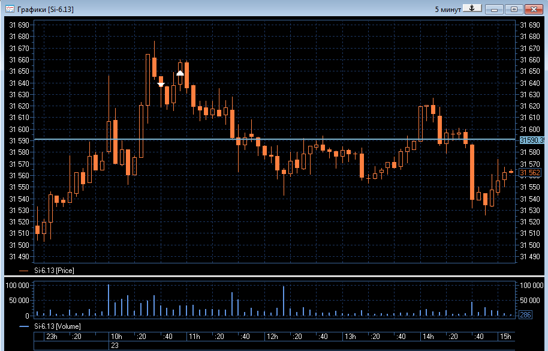The width and height of the screenshot is (548, 351).
Task: Click the right axis price label 31 650
Action: 530,71
